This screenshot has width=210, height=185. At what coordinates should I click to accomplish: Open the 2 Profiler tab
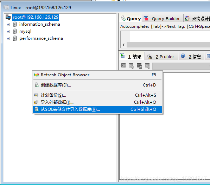click(x=162, y=57)
